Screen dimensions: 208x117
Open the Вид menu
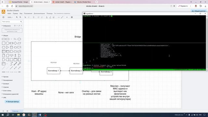pos(21,14)
